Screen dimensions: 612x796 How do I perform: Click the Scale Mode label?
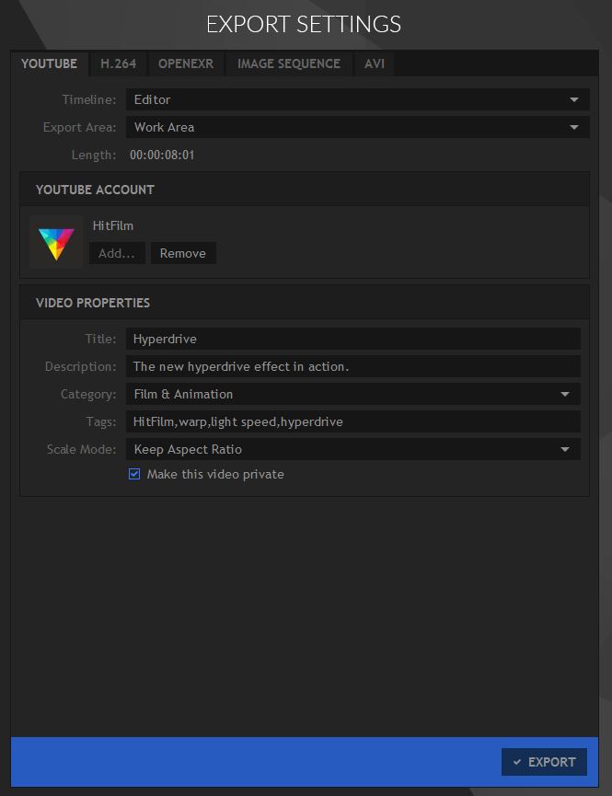tap(81, 449)
